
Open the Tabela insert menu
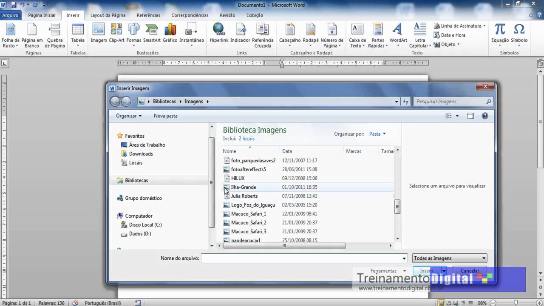[x=78, y=36]
